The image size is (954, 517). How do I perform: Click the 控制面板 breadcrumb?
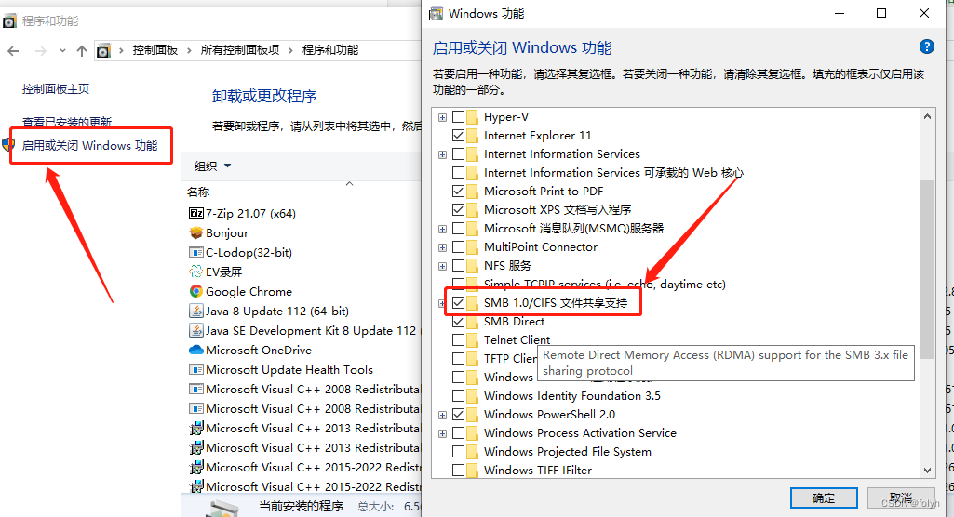pyautogui.click(x=155, y=50)
